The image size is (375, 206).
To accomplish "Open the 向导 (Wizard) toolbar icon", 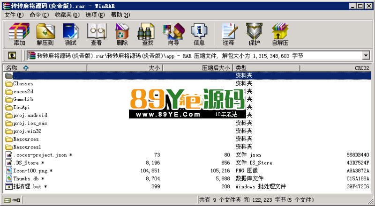I will tap(173, 34).
